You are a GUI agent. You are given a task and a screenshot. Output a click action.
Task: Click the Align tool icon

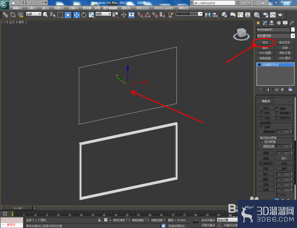(x=215, y=15)
